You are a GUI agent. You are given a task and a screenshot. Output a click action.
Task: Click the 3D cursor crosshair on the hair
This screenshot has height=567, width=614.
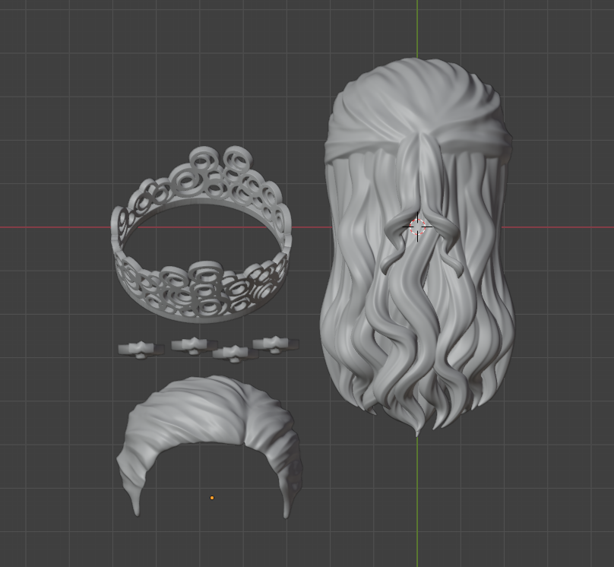coord(418,226)
